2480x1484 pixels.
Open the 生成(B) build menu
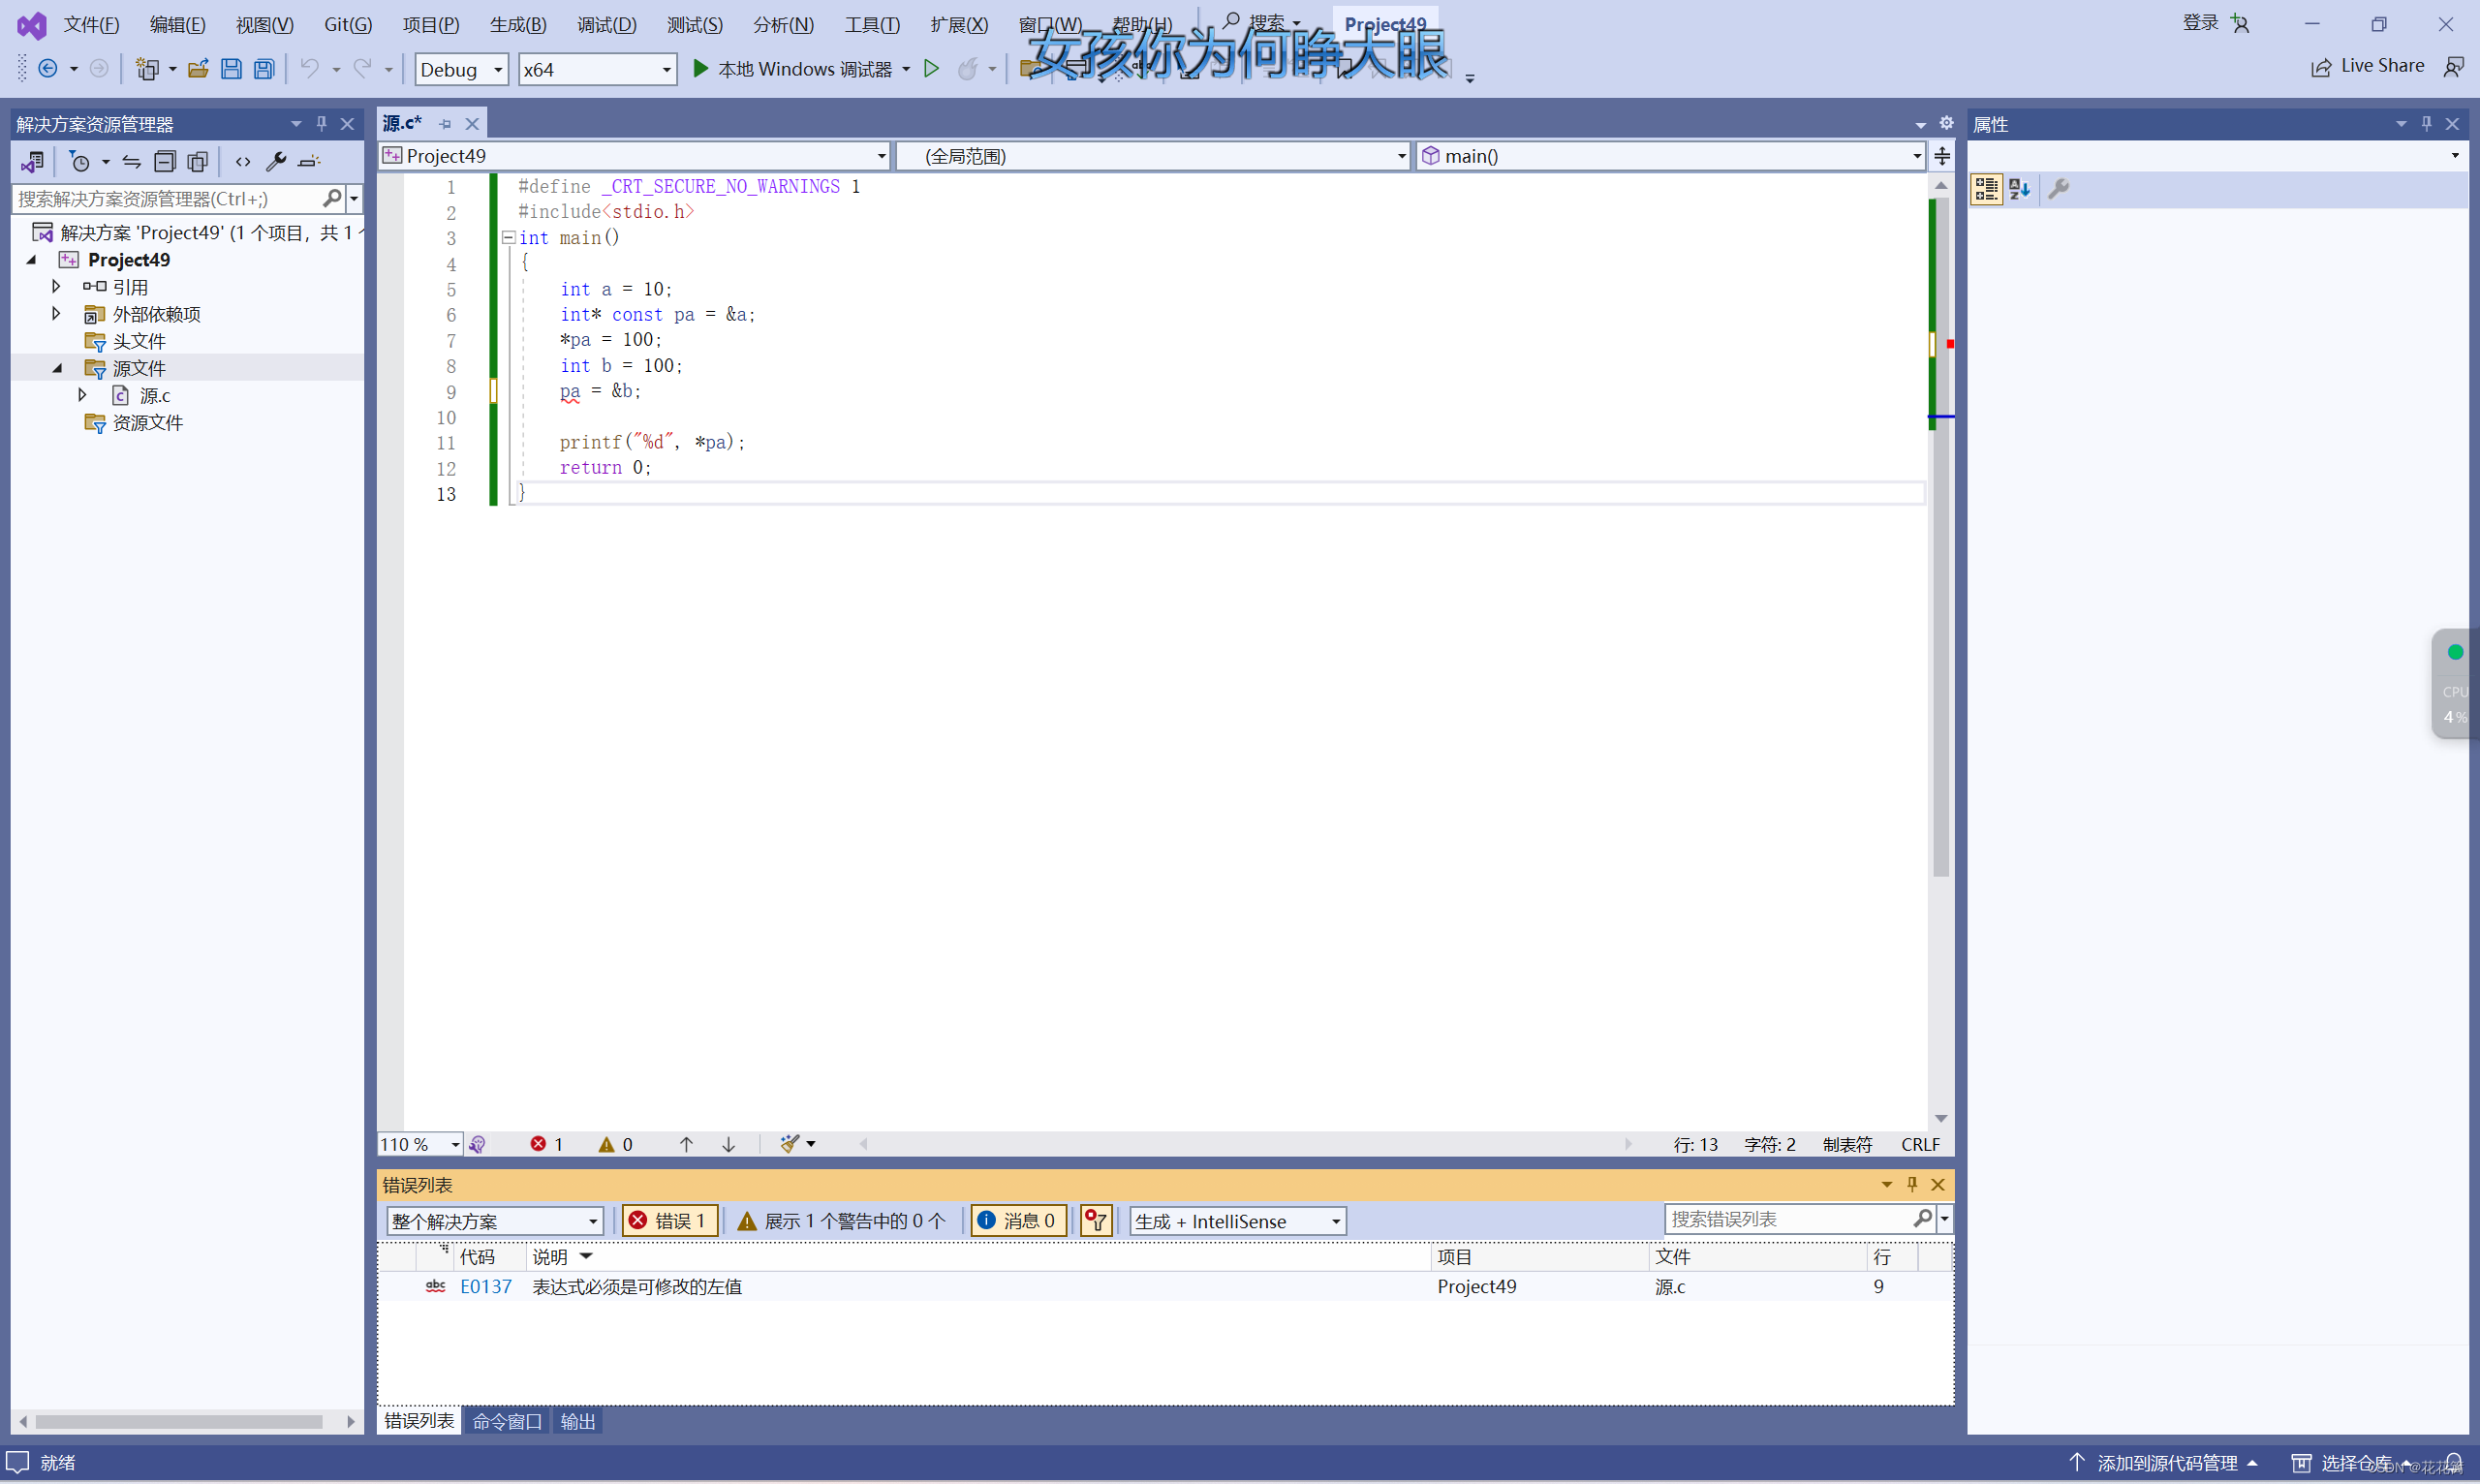click(517, 24)
